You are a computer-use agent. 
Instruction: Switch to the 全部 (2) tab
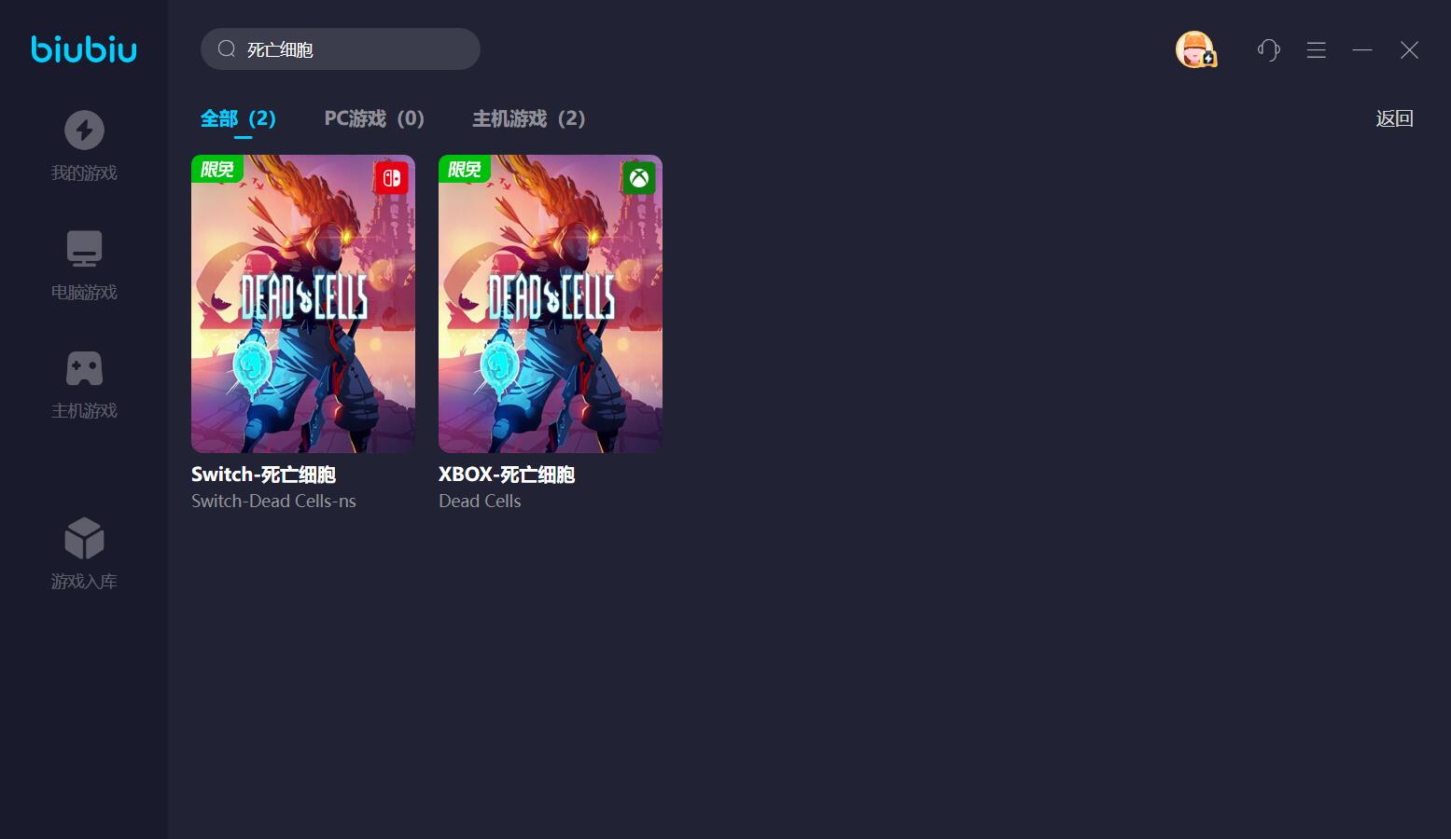tap(238, 118)
